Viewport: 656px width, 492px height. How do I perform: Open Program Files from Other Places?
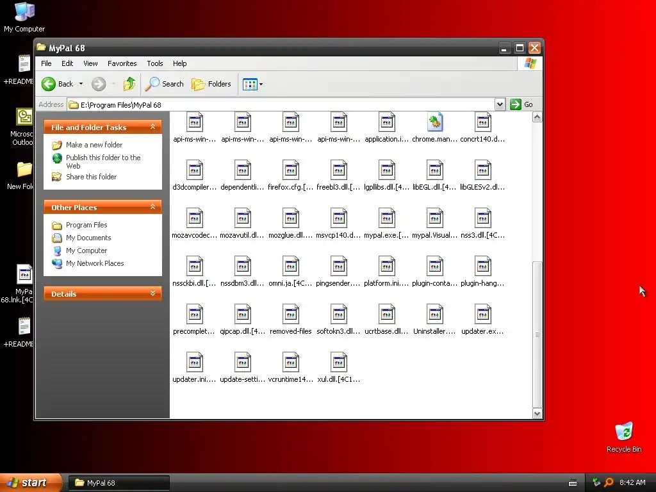(x=86, y=225)
